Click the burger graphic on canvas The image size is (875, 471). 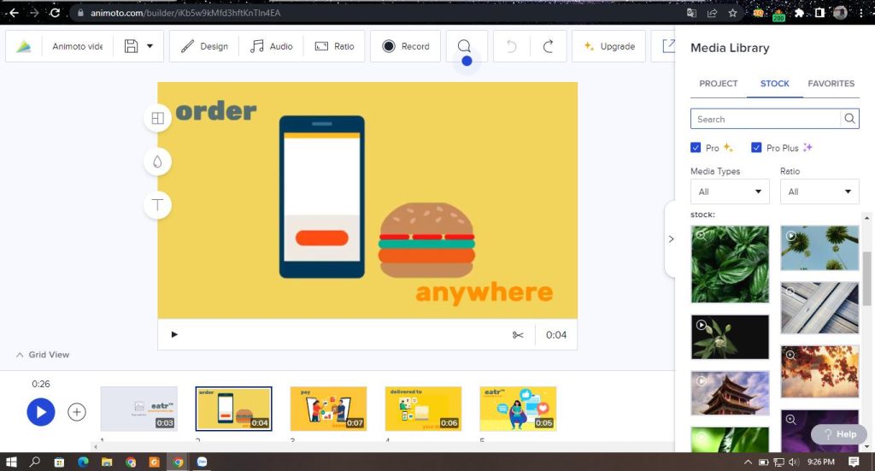point(427,240)
